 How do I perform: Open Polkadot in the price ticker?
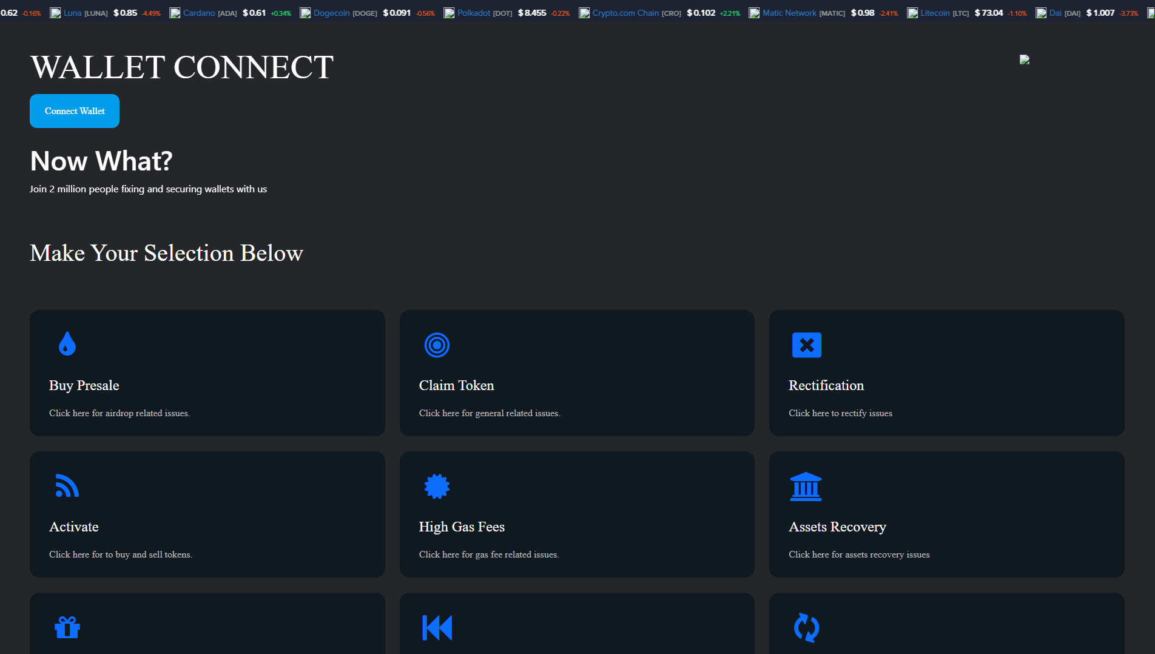tap(474, 13)
